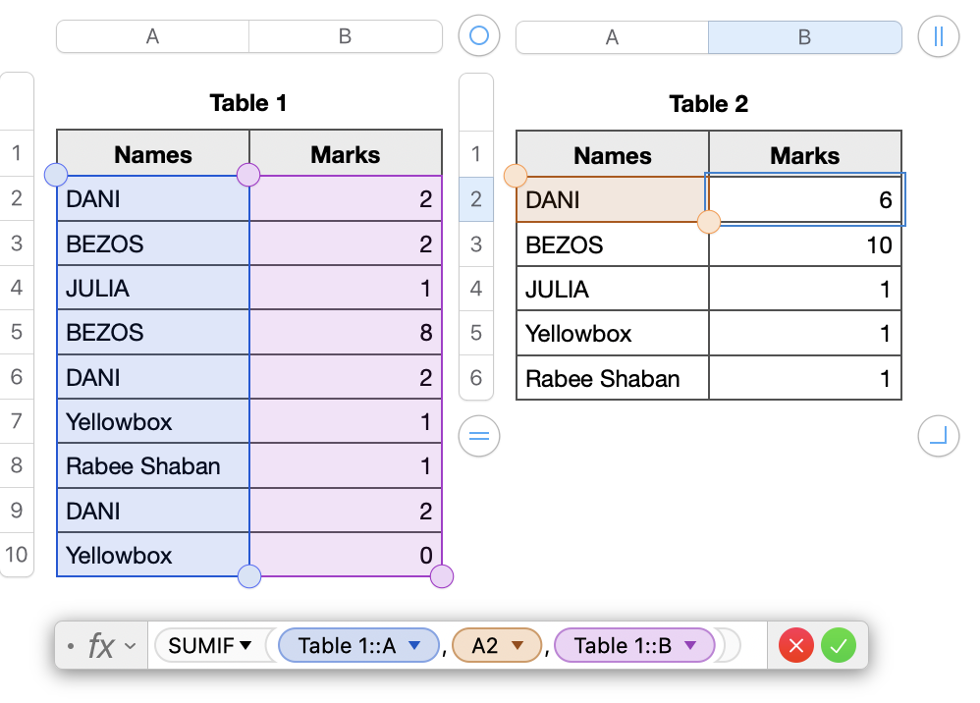Click Table 2's bottom-right corner resize handle
This screenshot has height=703, width=980.
(938, 435)
